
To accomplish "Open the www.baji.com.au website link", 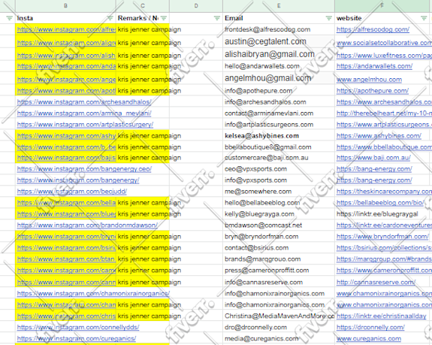I will tap(373, 158).
